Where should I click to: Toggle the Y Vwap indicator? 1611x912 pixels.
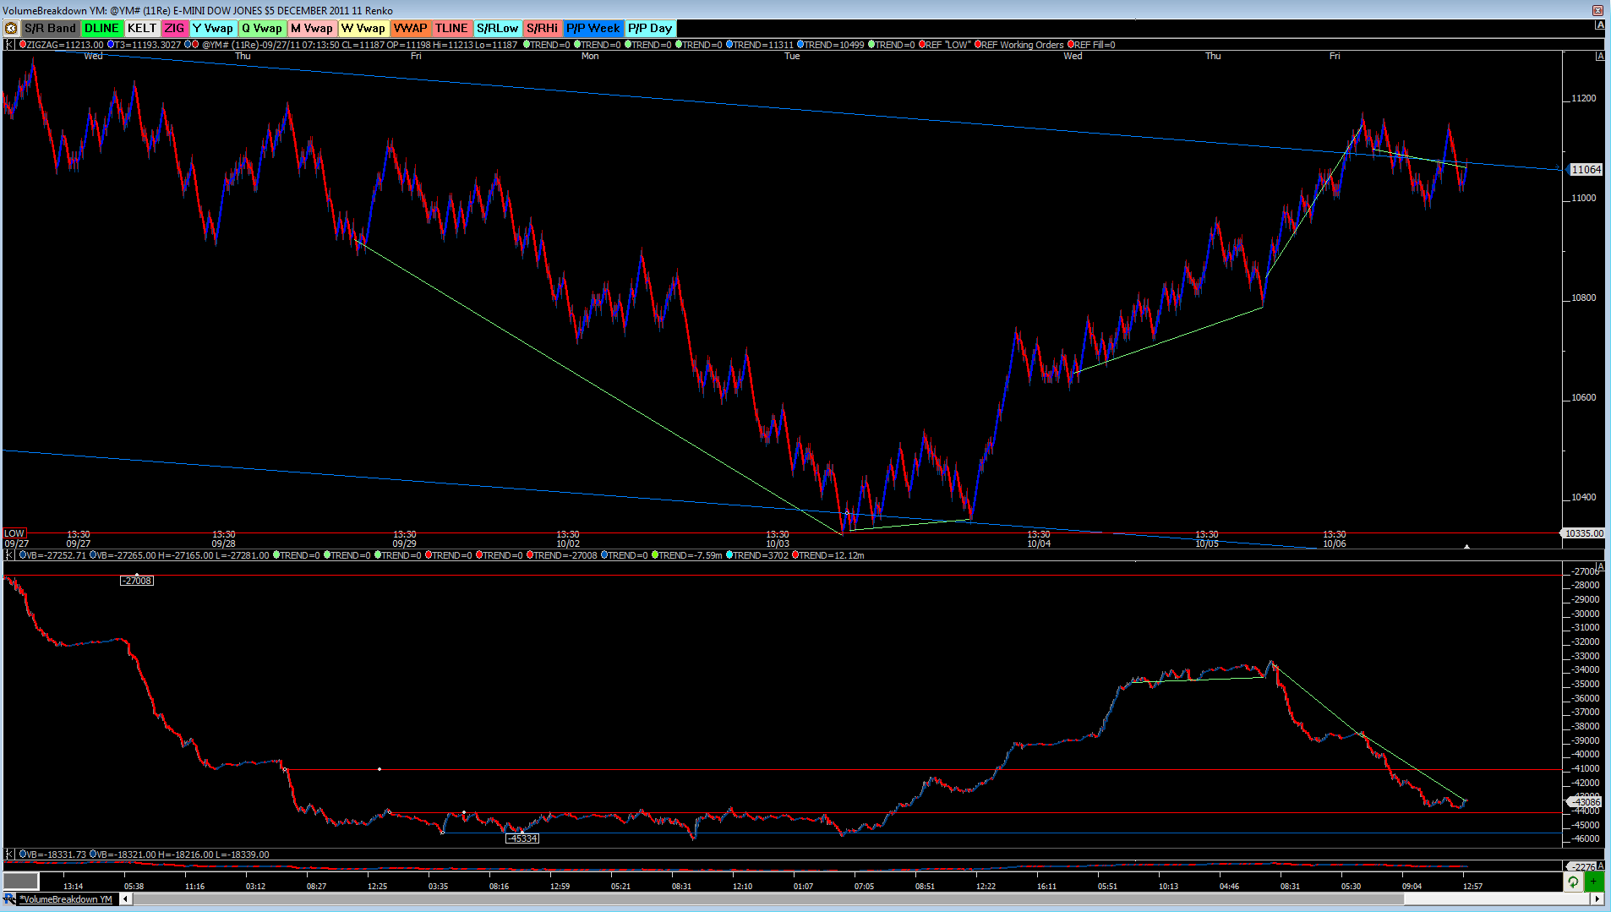(213, 28)
